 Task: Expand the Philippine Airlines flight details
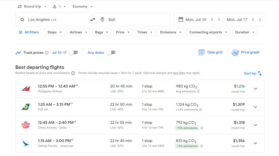pyautogui.click(x=255, y=89)
